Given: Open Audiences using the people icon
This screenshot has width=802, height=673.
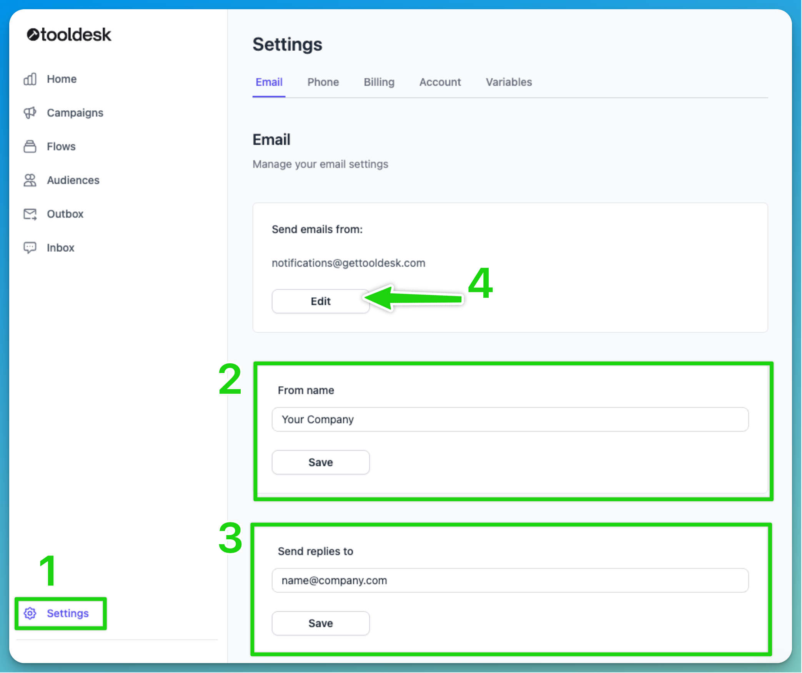Looking at the screenshot, I should pyautogui.click(x=30, y=180).
